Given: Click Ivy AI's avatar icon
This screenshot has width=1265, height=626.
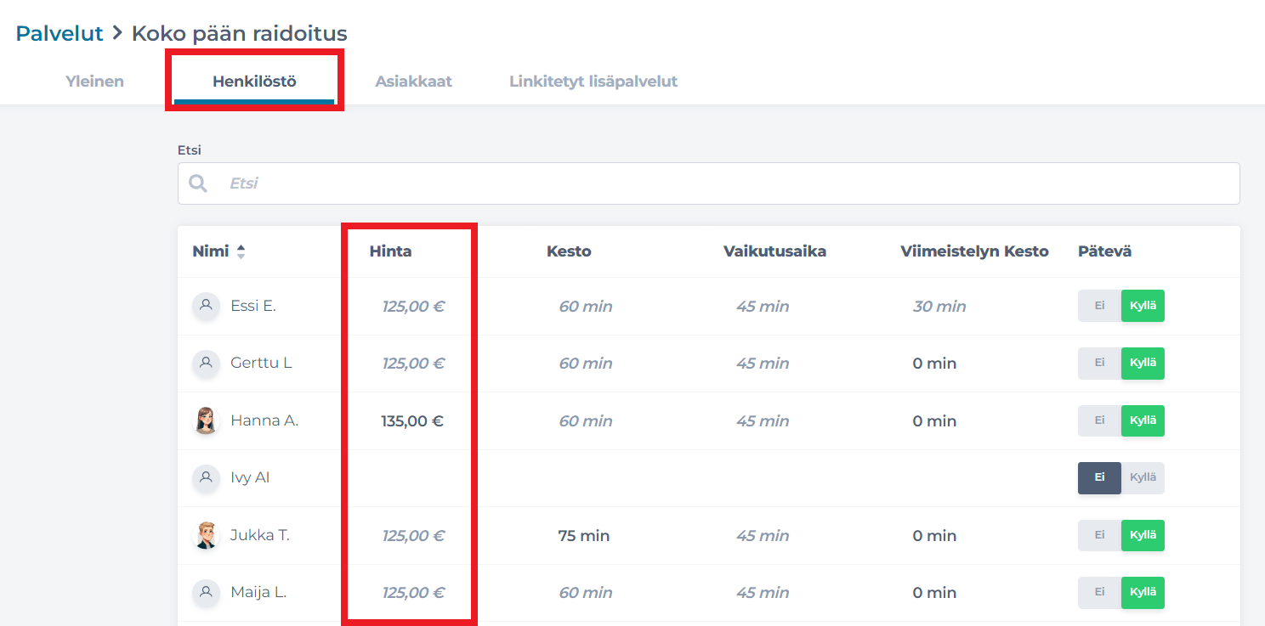Looking at the screenshot, I should click(206, 478).
